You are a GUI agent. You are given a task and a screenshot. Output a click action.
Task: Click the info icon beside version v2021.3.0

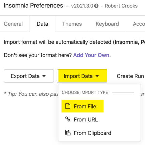point(96,6)
